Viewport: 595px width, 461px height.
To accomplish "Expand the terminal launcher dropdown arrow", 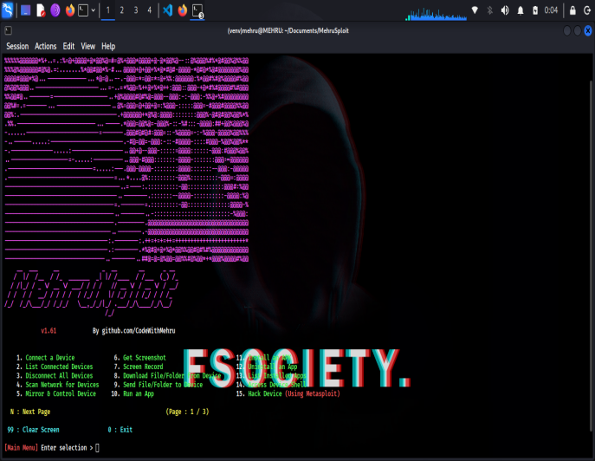I will coord(93,10).
